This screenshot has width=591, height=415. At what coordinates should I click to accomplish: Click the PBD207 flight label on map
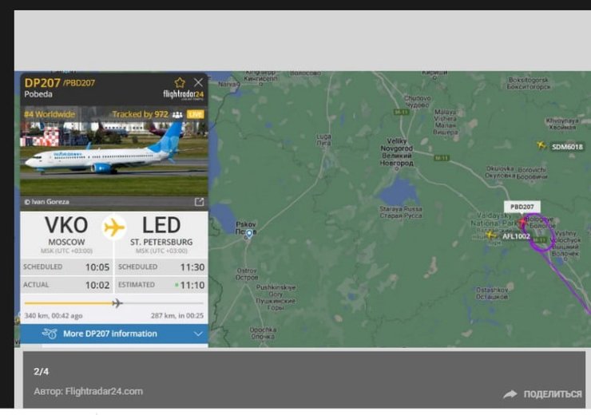pyautogui.click(x=522, y=207)
